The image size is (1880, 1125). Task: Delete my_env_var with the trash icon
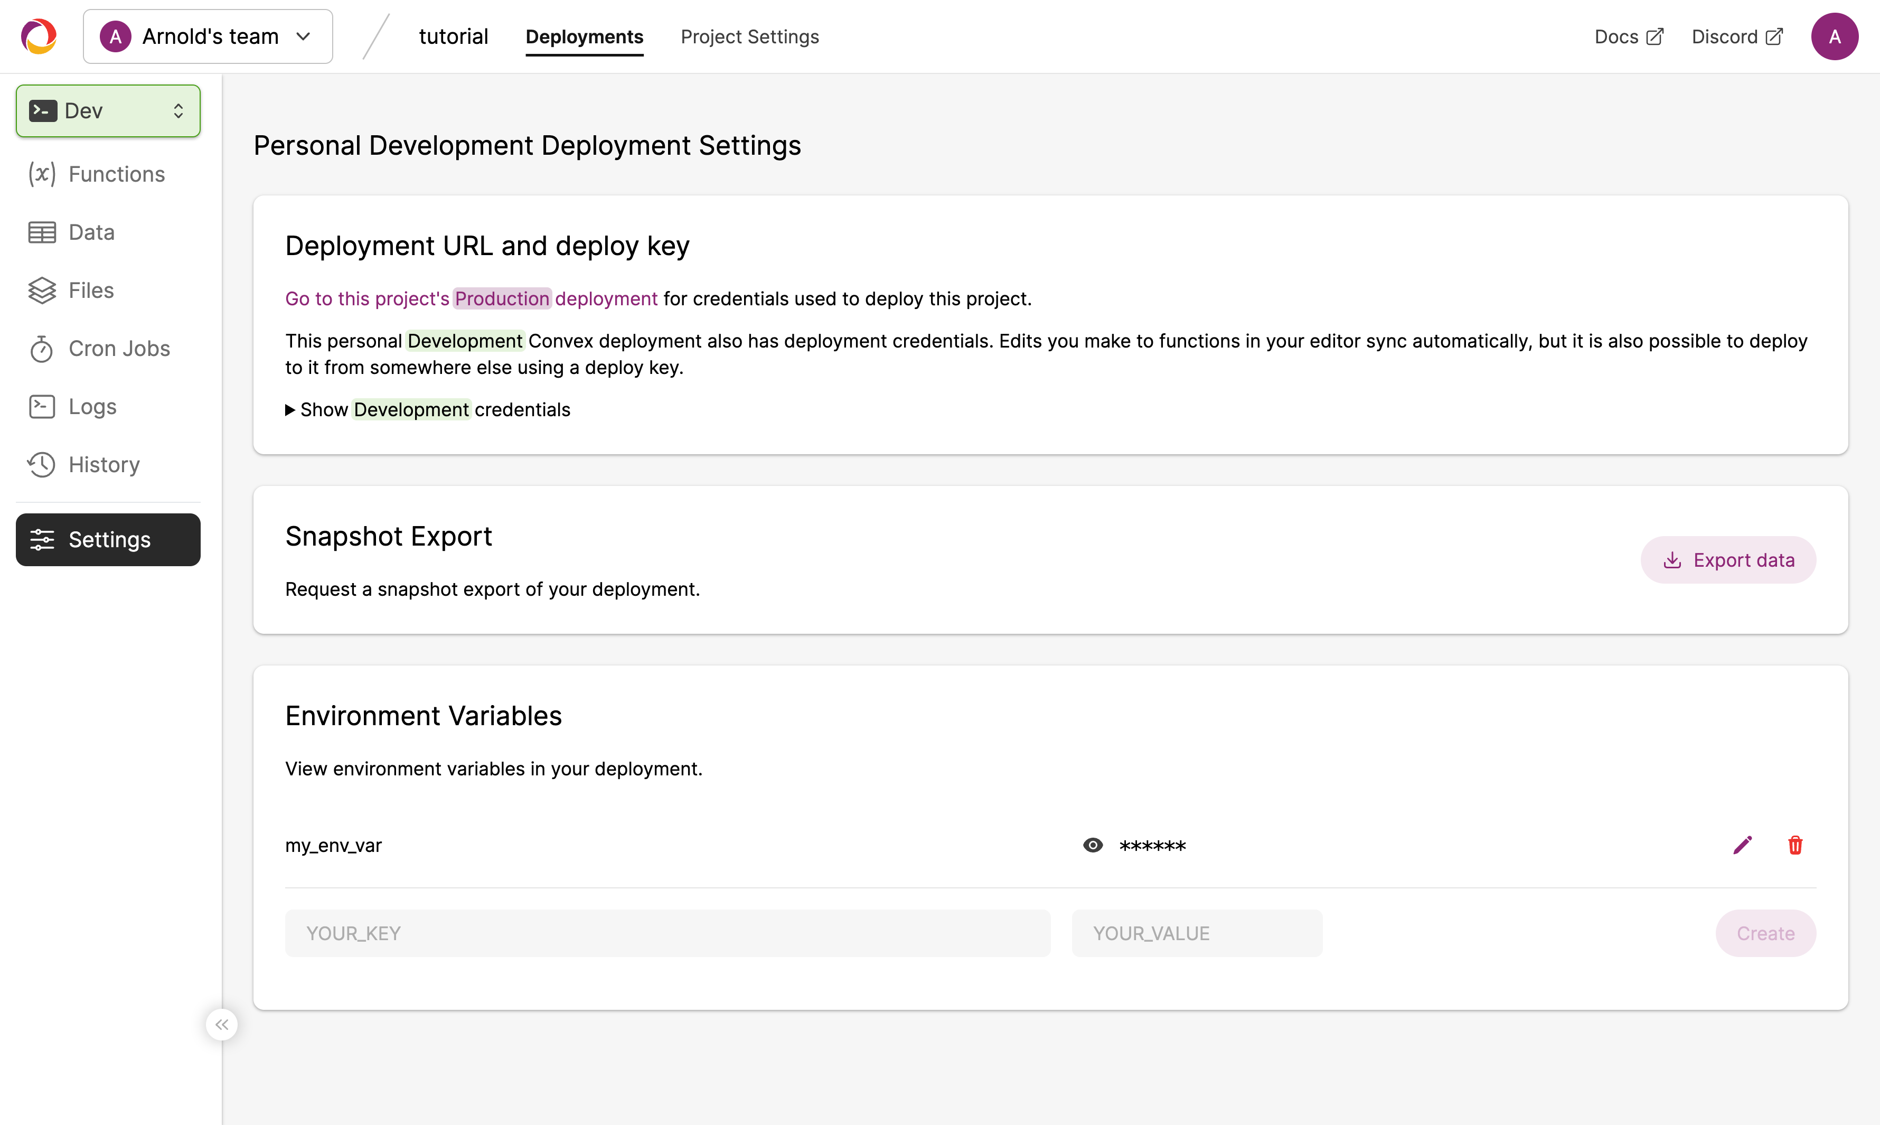pyautogui.click(x=1795, y=845)
